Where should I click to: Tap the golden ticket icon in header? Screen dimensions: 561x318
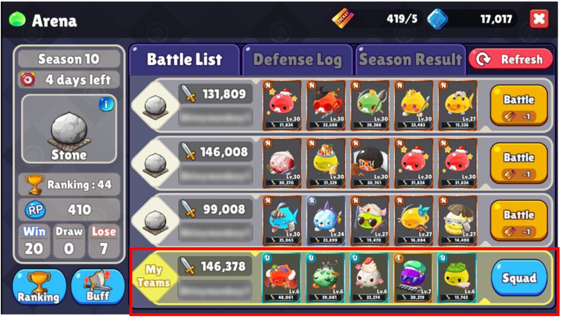point(343,18)
